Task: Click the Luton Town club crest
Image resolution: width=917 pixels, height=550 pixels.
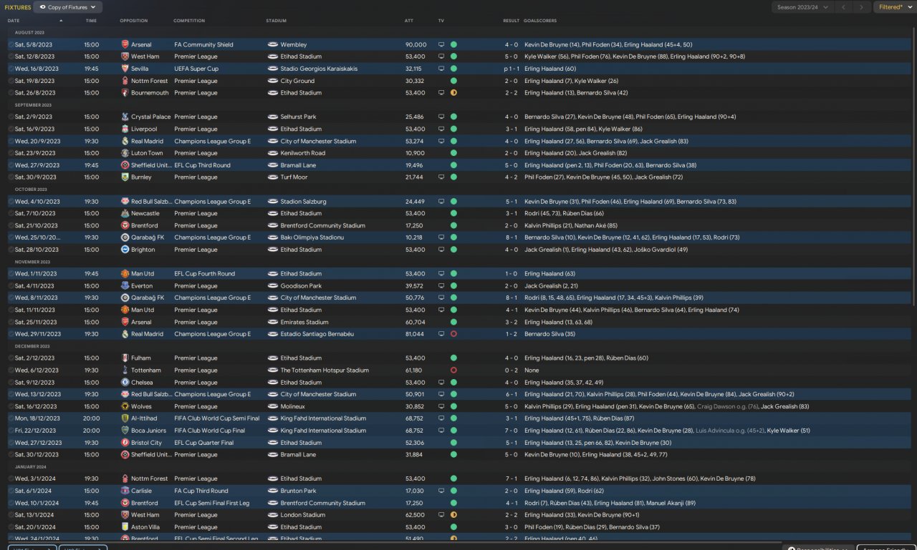Action: 125,153
